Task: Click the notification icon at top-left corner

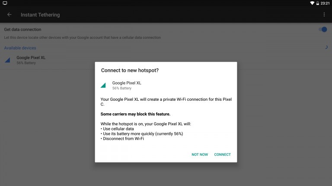Action: (5, 3)
